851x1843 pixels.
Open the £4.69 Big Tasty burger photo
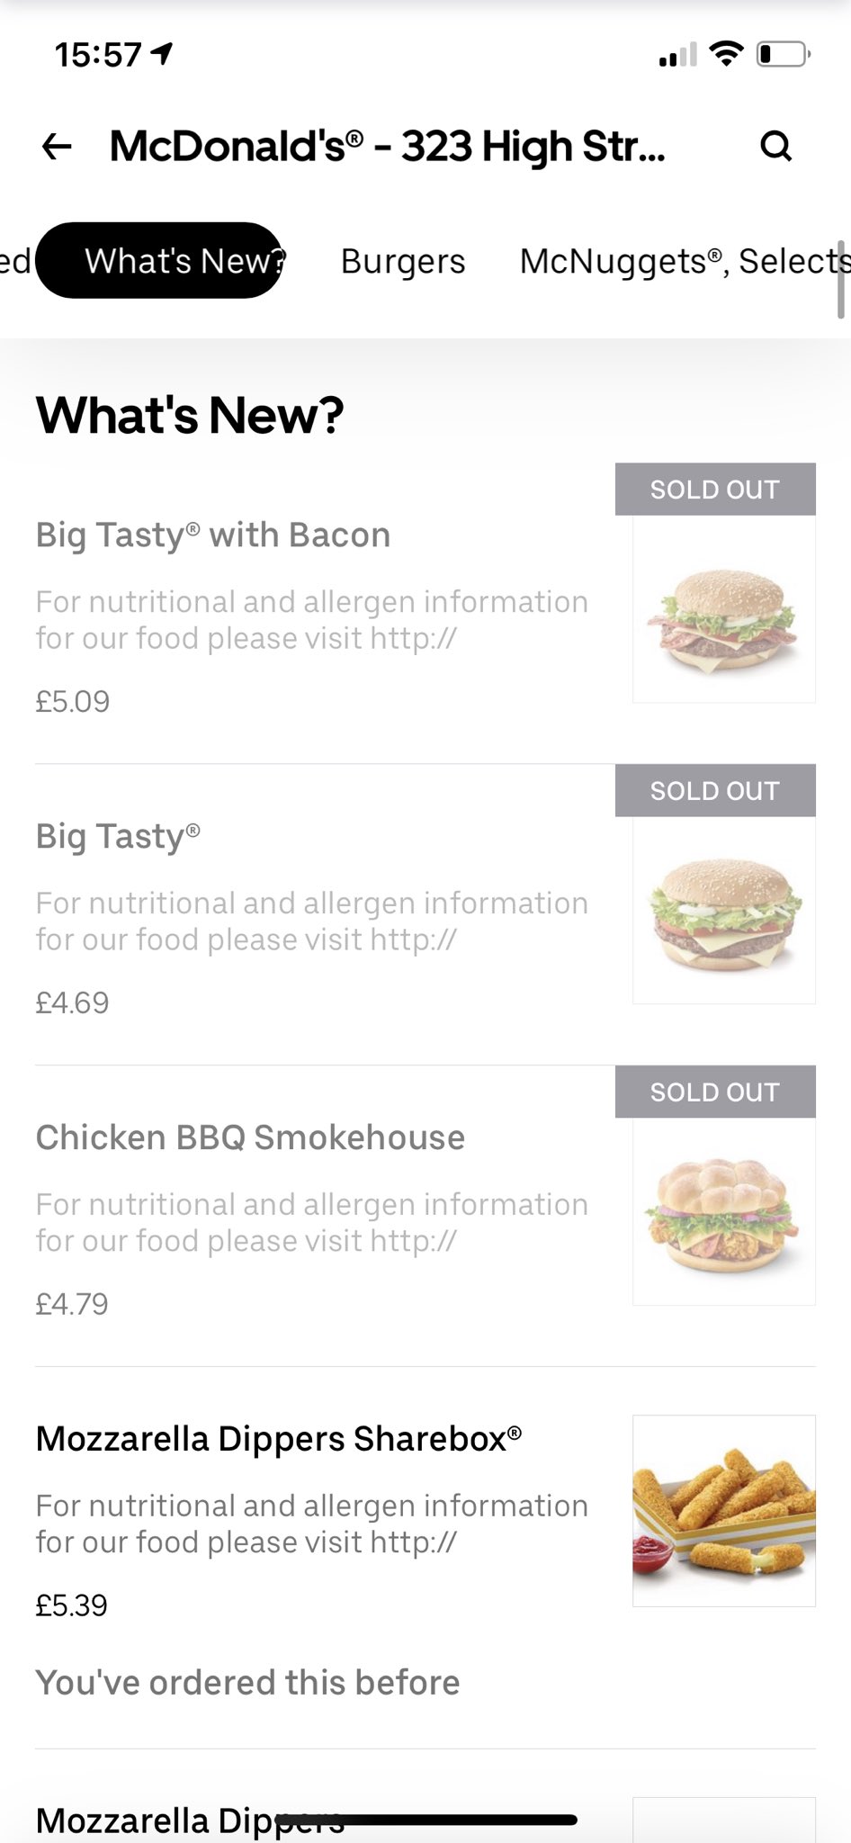tap(723, 911)
